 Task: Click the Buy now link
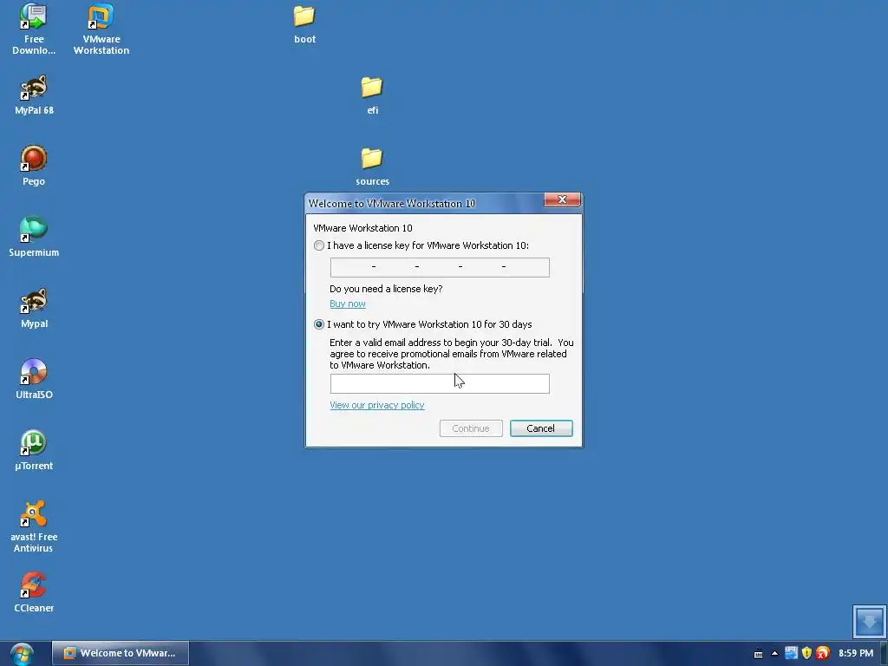pyautogui.click(x=348, y=304)
